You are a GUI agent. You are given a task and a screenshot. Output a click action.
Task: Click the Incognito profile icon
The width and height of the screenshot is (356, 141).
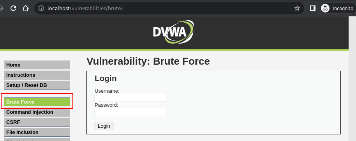click(325, 9)
